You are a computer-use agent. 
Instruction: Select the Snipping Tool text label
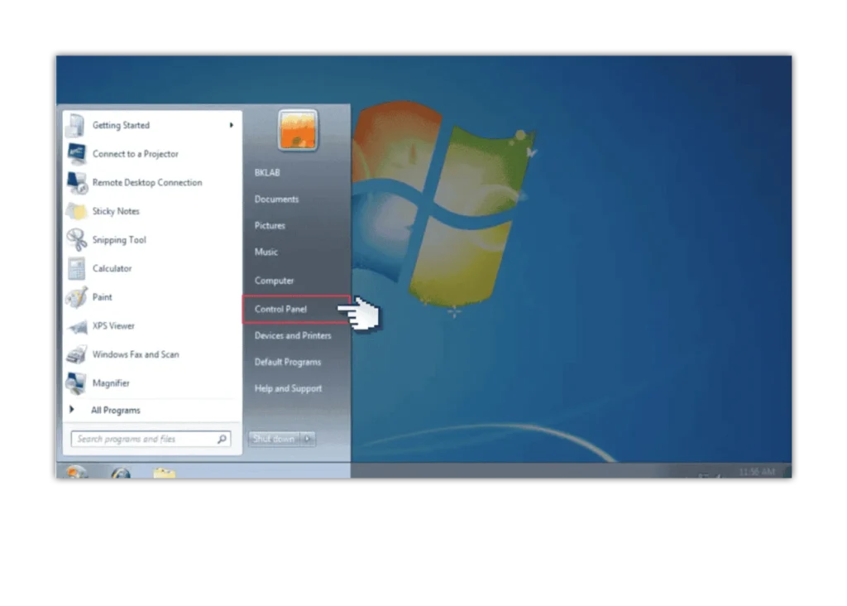click(119, 240)
